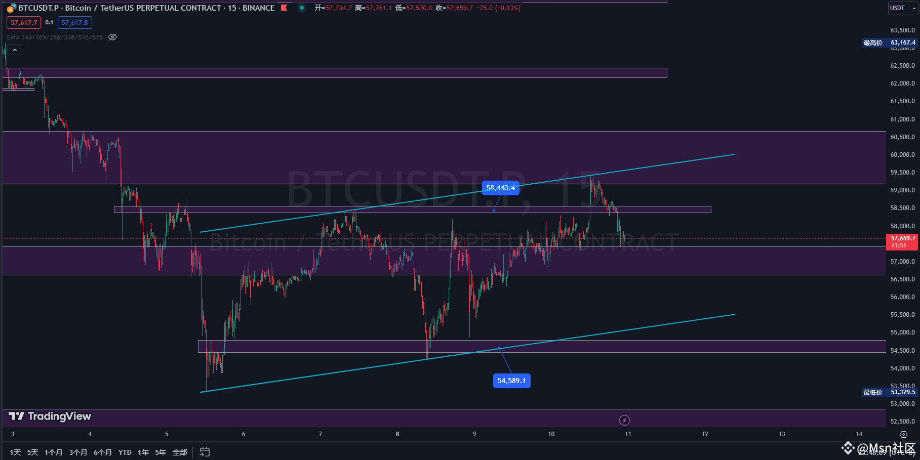Open the chart settings gear icon bottom-right
Viewport: 920px width, 460px height.
pyautogui.click(x=904, y=434)
